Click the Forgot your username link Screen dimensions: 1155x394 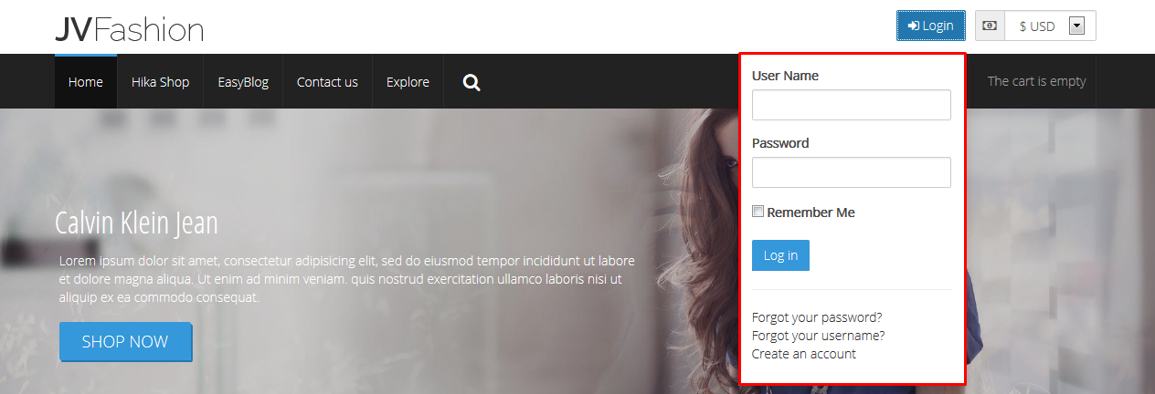(818, 336)
